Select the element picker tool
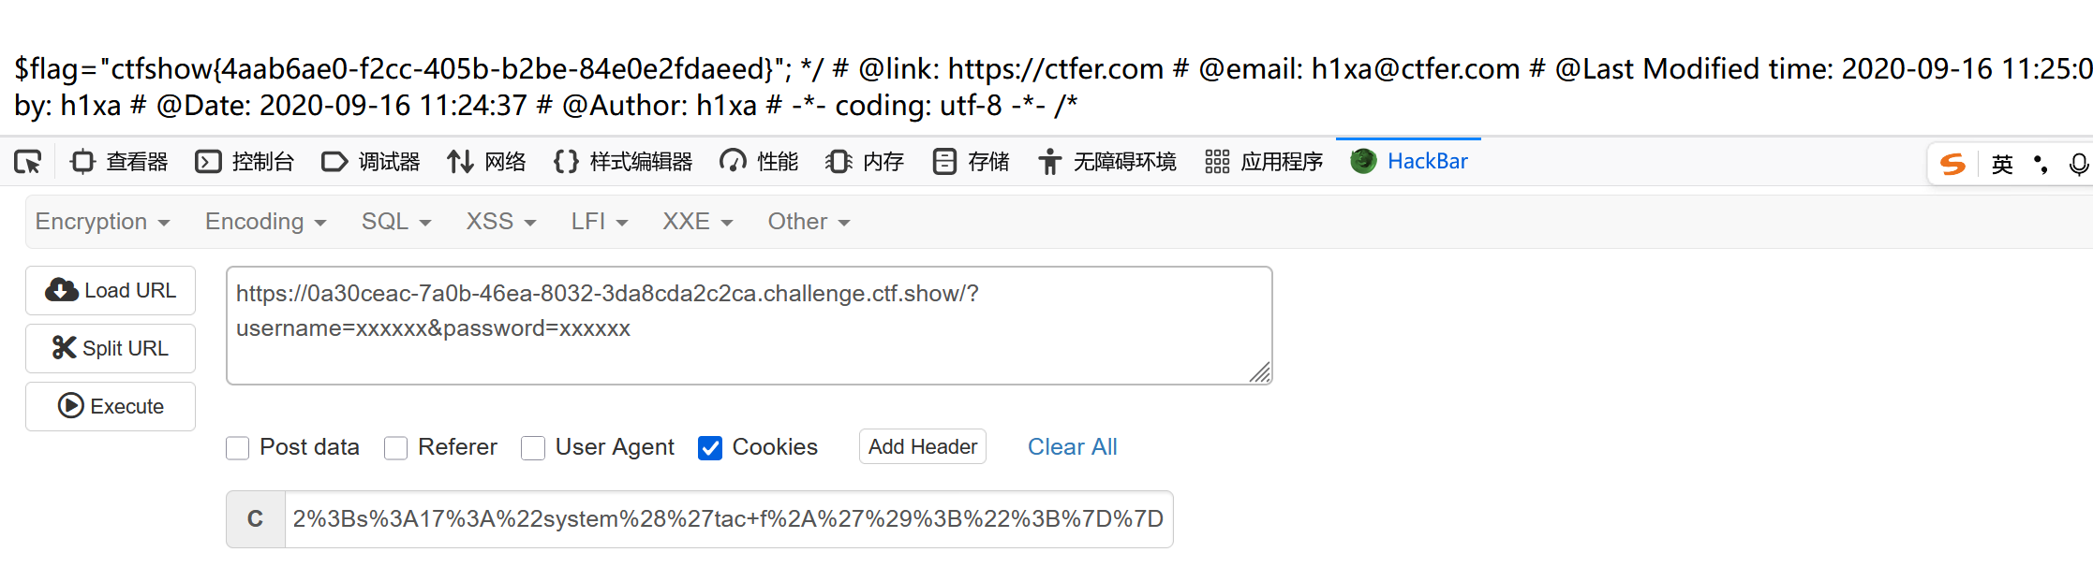This screenshot has height=567, width=2093. pos(28,161)
